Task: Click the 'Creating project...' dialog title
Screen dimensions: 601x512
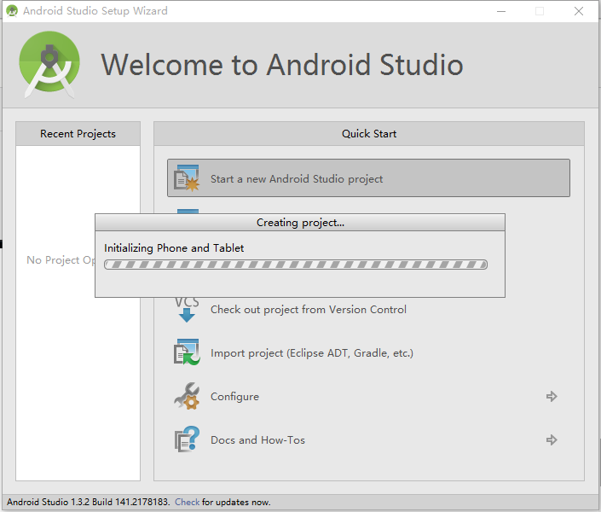Action: pos(300,223)
